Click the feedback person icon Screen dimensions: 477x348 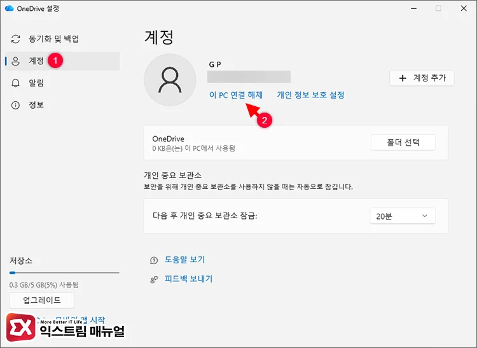(x=153, y=279)
